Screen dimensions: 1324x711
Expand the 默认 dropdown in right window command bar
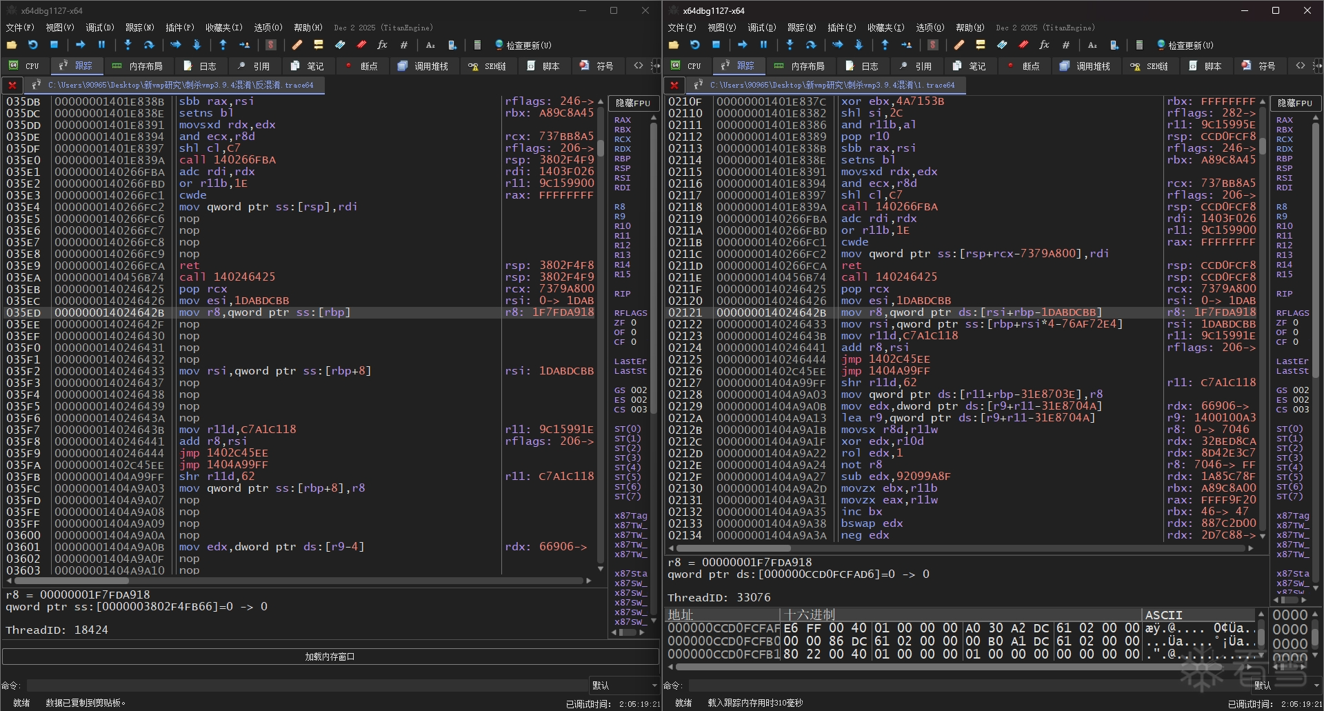coord(1286,685)
